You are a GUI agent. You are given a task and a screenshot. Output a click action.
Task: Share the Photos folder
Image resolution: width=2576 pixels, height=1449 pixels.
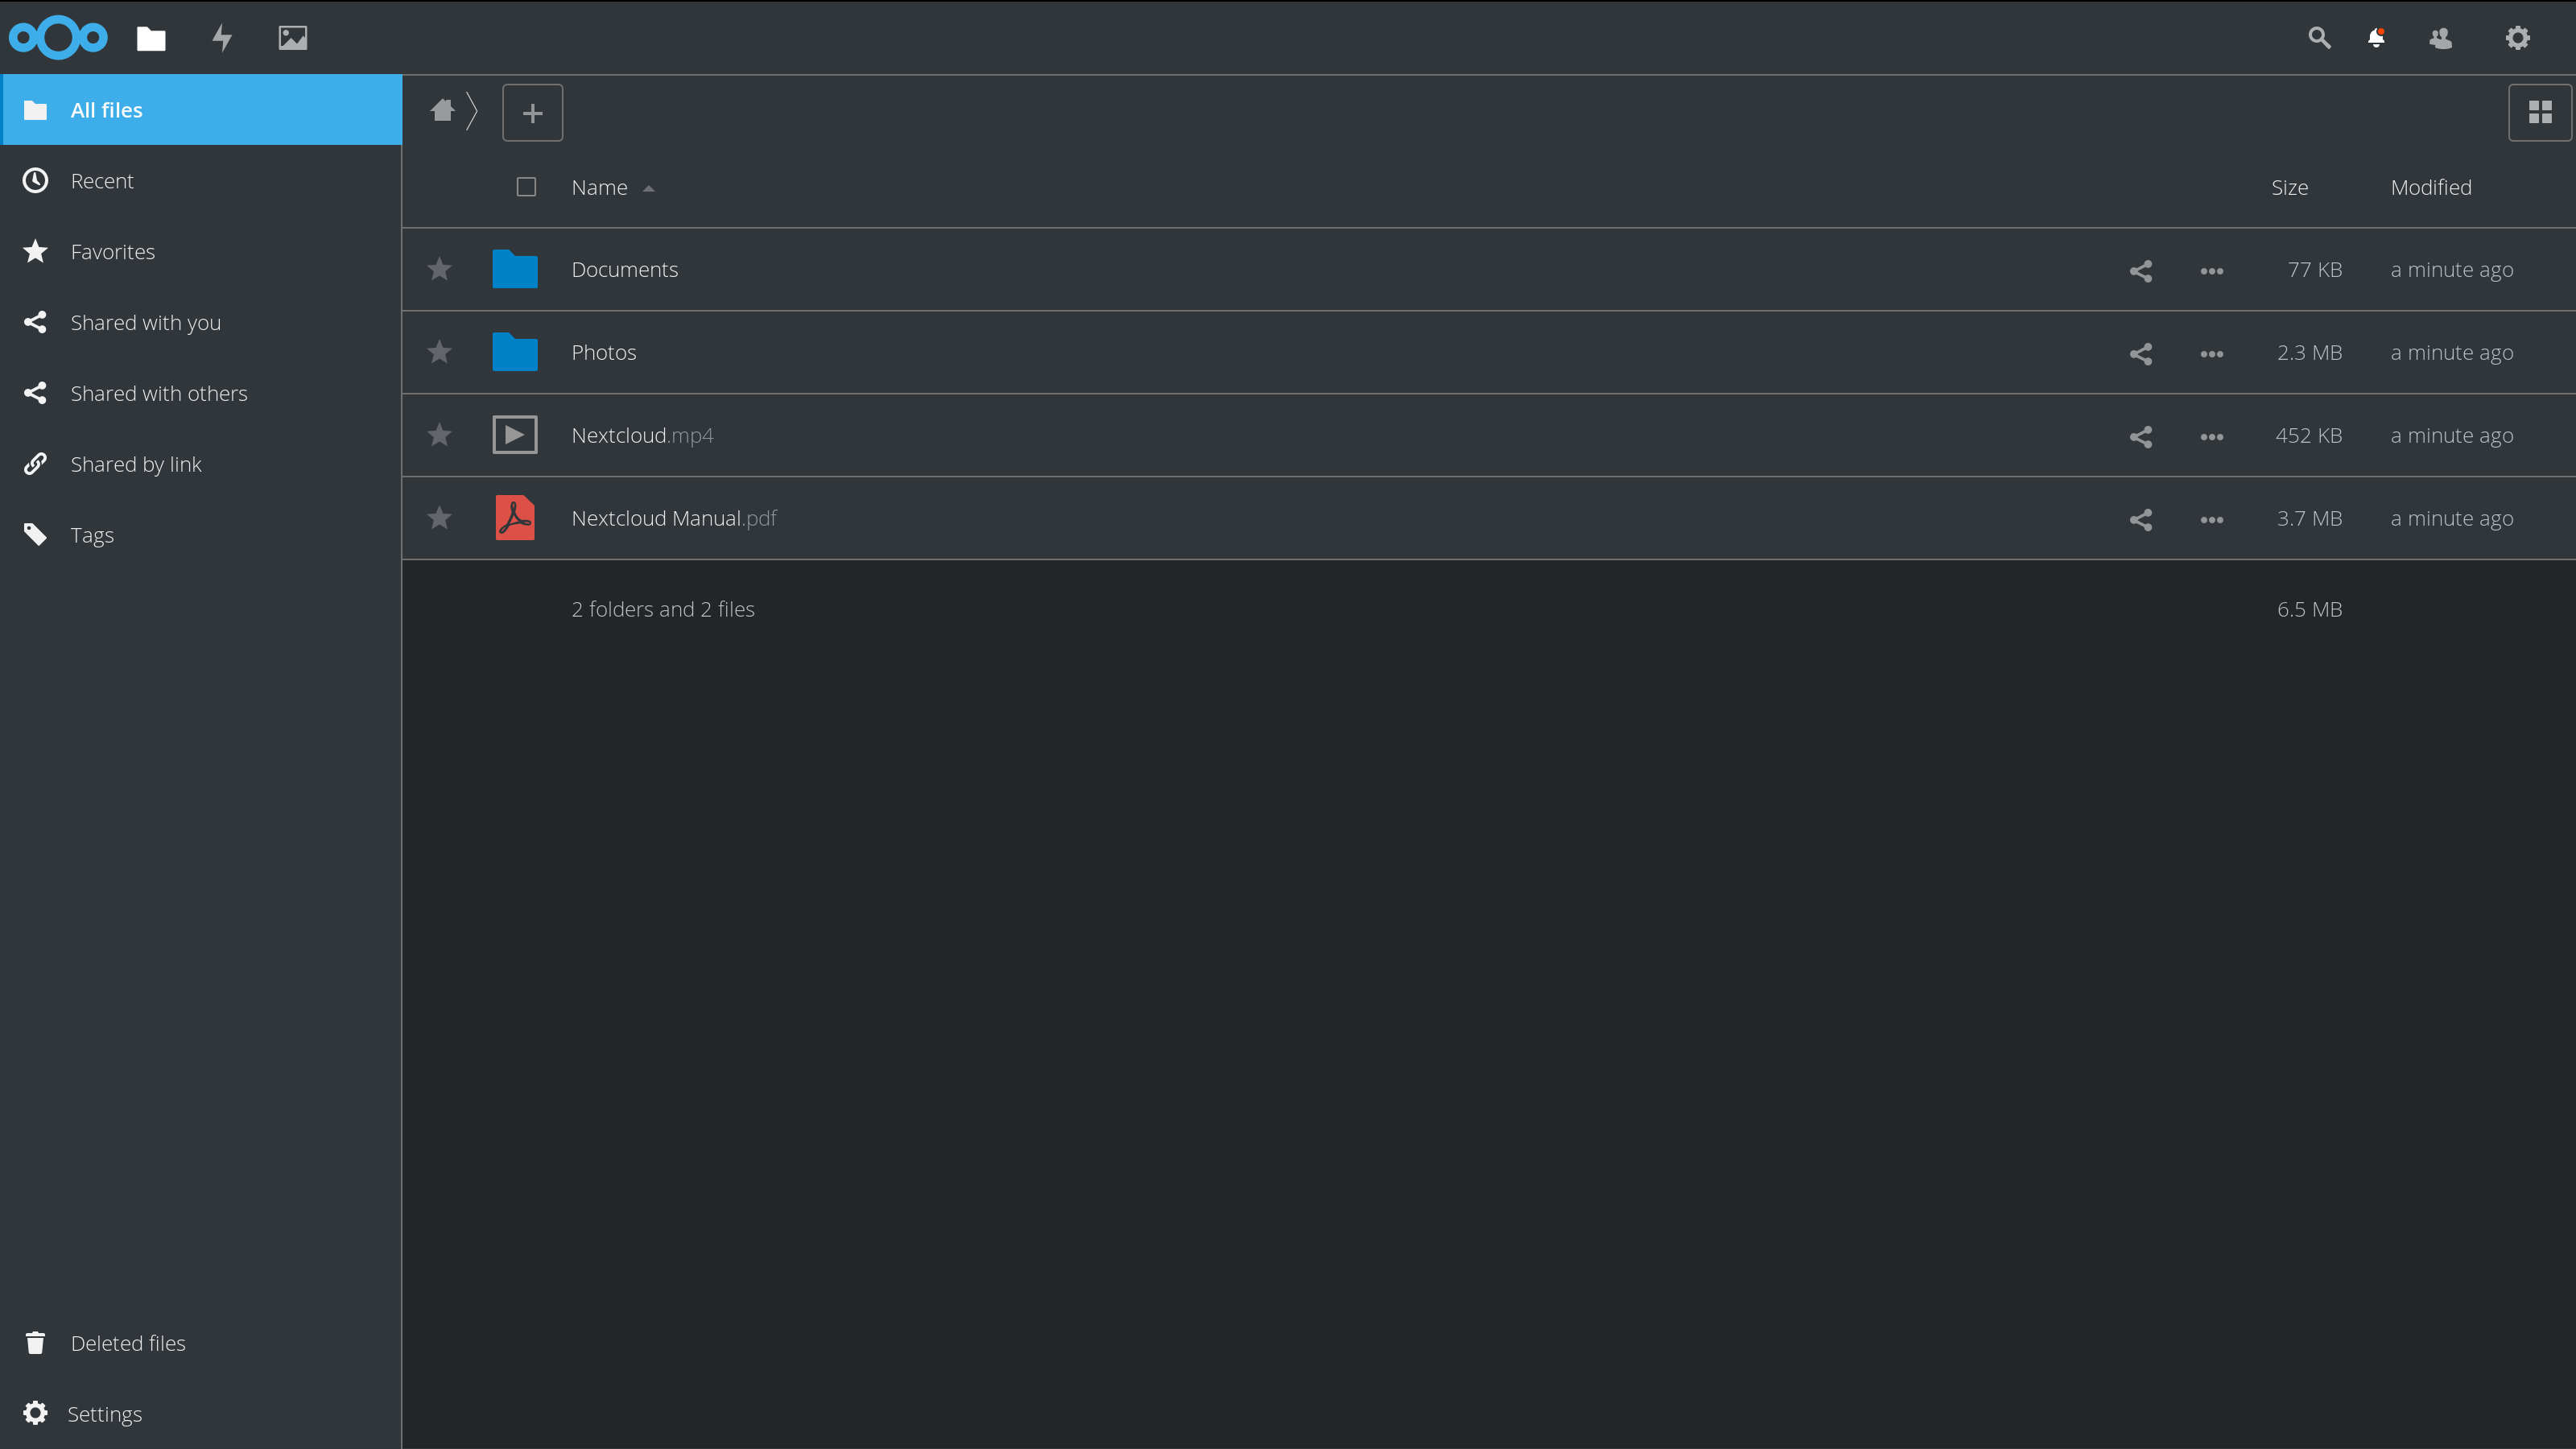(2140, 354)
